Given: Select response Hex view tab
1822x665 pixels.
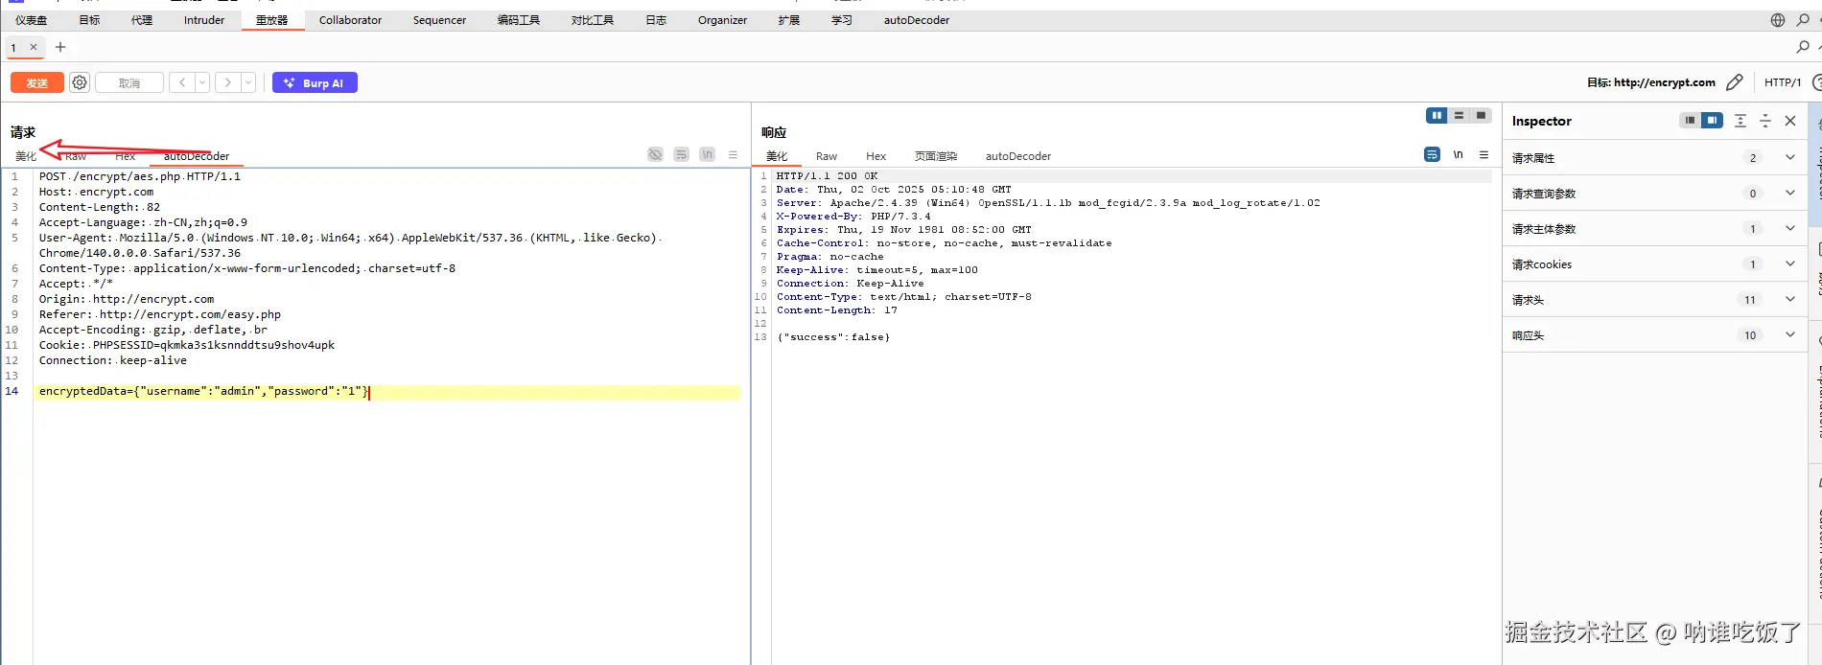Looking at the screenshot, I should pyautogui.click(x=876, y=156).
